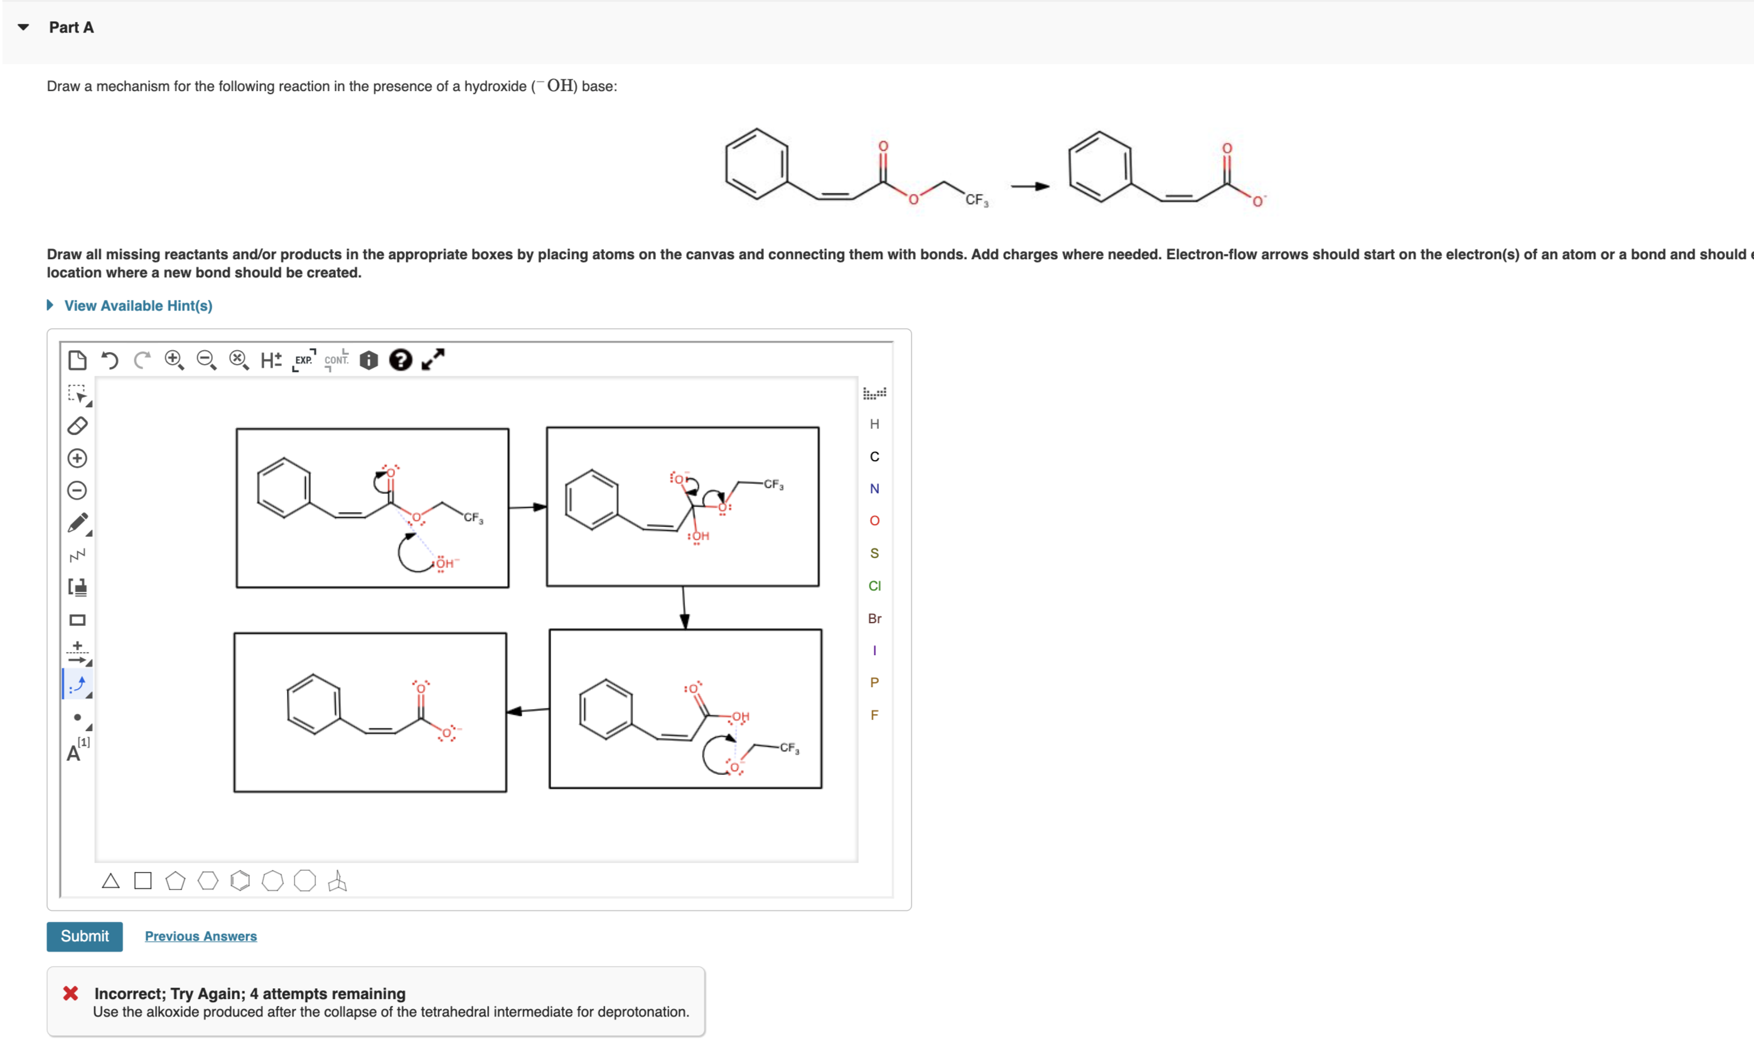Submit the mechanism answer

click(x=85, y=936)
